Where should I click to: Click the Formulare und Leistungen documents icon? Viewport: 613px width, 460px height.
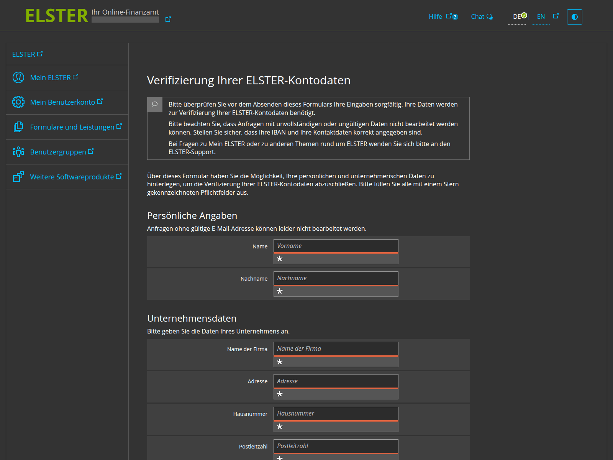(18, 127)
